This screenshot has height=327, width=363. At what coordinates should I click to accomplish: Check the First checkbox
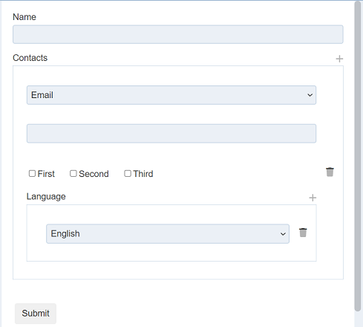point(32,173)
